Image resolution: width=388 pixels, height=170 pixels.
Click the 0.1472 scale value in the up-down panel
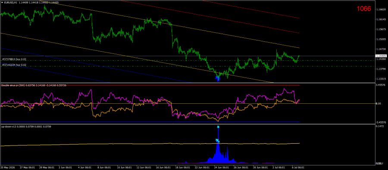coord(379,126)
